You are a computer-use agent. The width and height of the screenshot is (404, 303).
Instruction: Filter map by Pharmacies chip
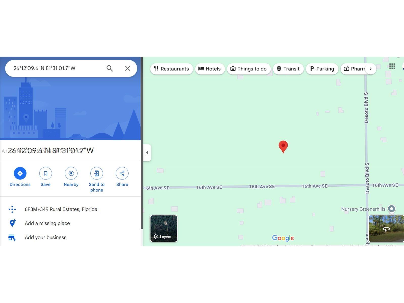[353, 69]
